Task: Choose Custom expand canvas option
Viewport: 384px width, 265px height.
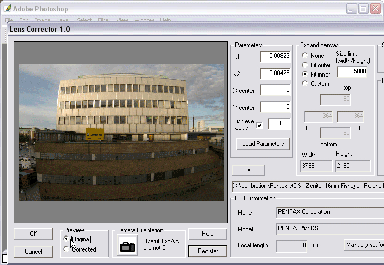Action: [x=304, y=84]
